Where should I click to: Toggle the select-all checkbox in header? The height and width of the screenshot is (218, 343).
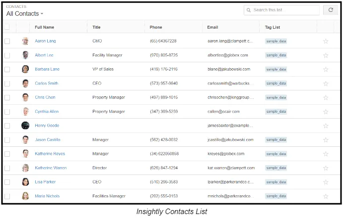7,27
